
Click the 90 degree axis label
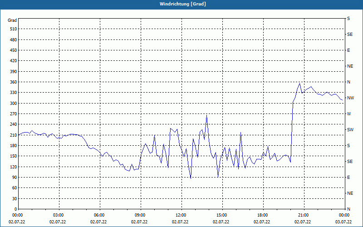pyautogui.click(x=14, y=178)
